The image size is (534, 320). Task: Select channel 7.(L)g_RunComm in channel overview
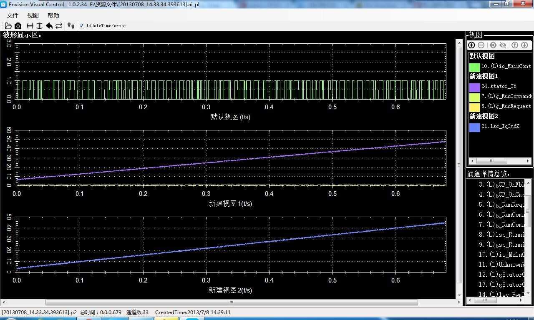click(x=501, y=225)
